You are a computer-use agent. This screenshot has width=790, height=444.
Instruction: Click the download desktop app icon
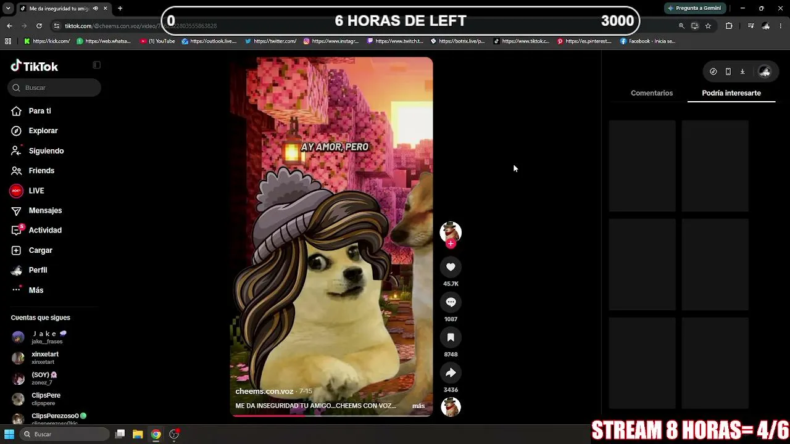pyautogui.click(x=742, y=72)
